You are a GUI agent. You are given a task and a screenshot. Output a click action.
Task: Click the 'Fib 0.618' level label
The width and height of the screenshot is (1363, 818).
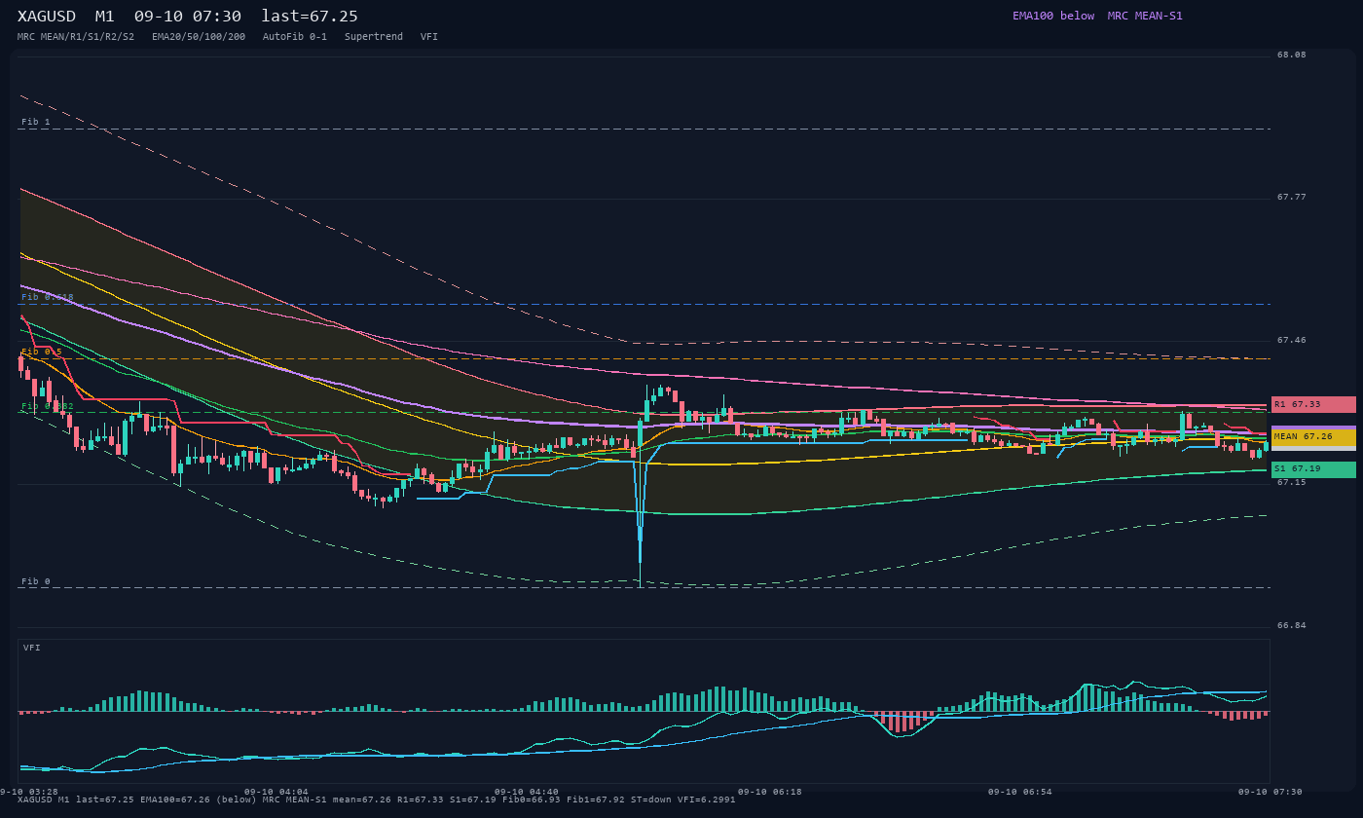[48, 297]
